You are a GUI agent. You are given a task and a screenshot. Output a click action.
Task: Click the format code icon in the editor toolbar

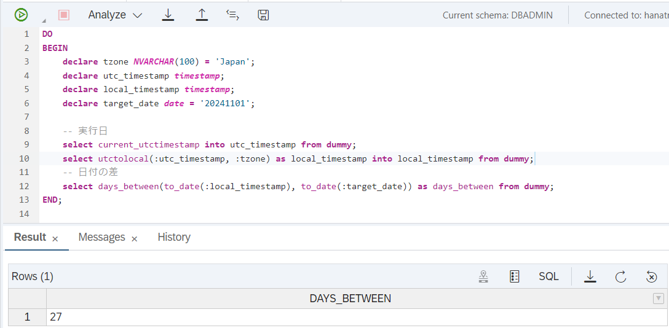tap(232, 15)
